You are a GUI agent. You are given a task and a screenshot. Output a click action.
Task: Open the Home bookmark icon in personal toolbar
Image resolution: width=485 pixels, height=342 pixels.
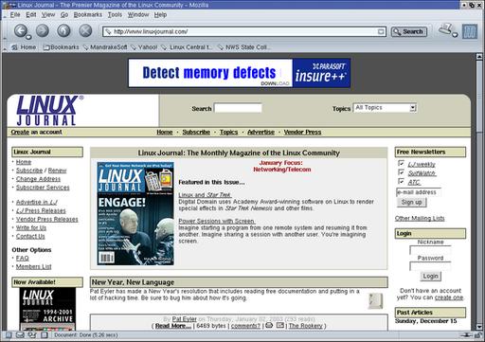click(14, 47)
